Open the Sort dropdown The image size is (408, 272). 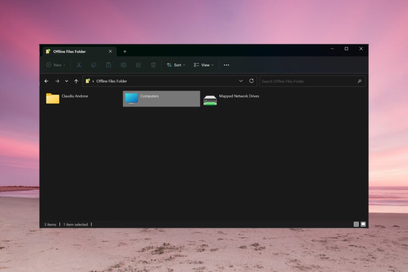pyautogui.click(x=175, y=65)
